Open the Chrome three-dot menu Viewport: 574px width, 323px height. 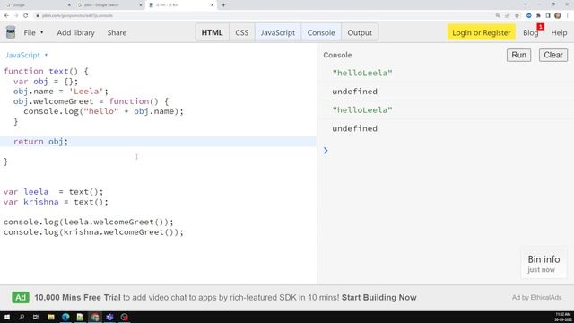[568, 16]
